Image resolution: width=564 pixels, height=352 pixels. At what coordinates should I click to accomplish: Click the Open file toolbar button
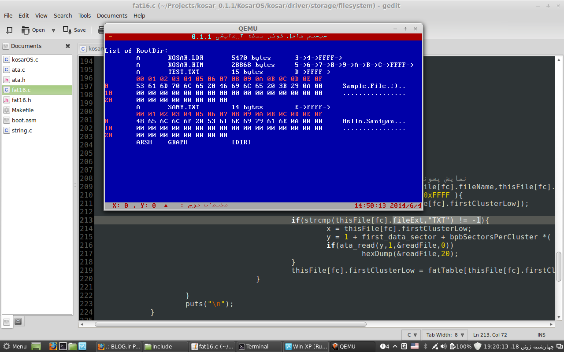point(33,30)
